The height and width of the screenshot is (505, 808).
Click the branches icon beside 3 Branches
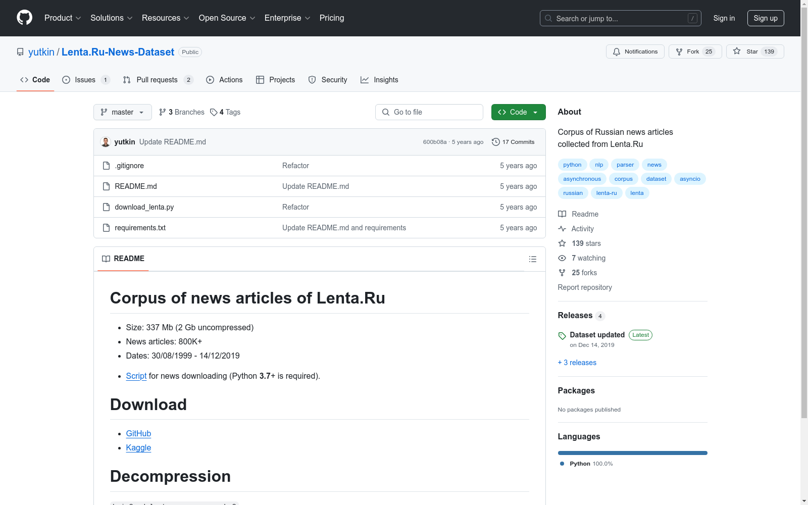[x=163, y=112]
